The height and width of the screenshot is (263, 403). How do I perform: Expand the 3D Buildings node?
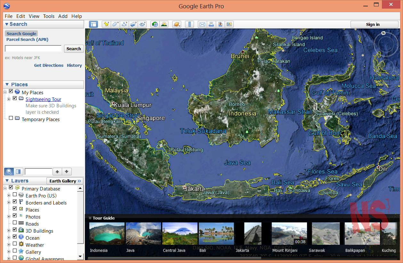click(9, 231)
